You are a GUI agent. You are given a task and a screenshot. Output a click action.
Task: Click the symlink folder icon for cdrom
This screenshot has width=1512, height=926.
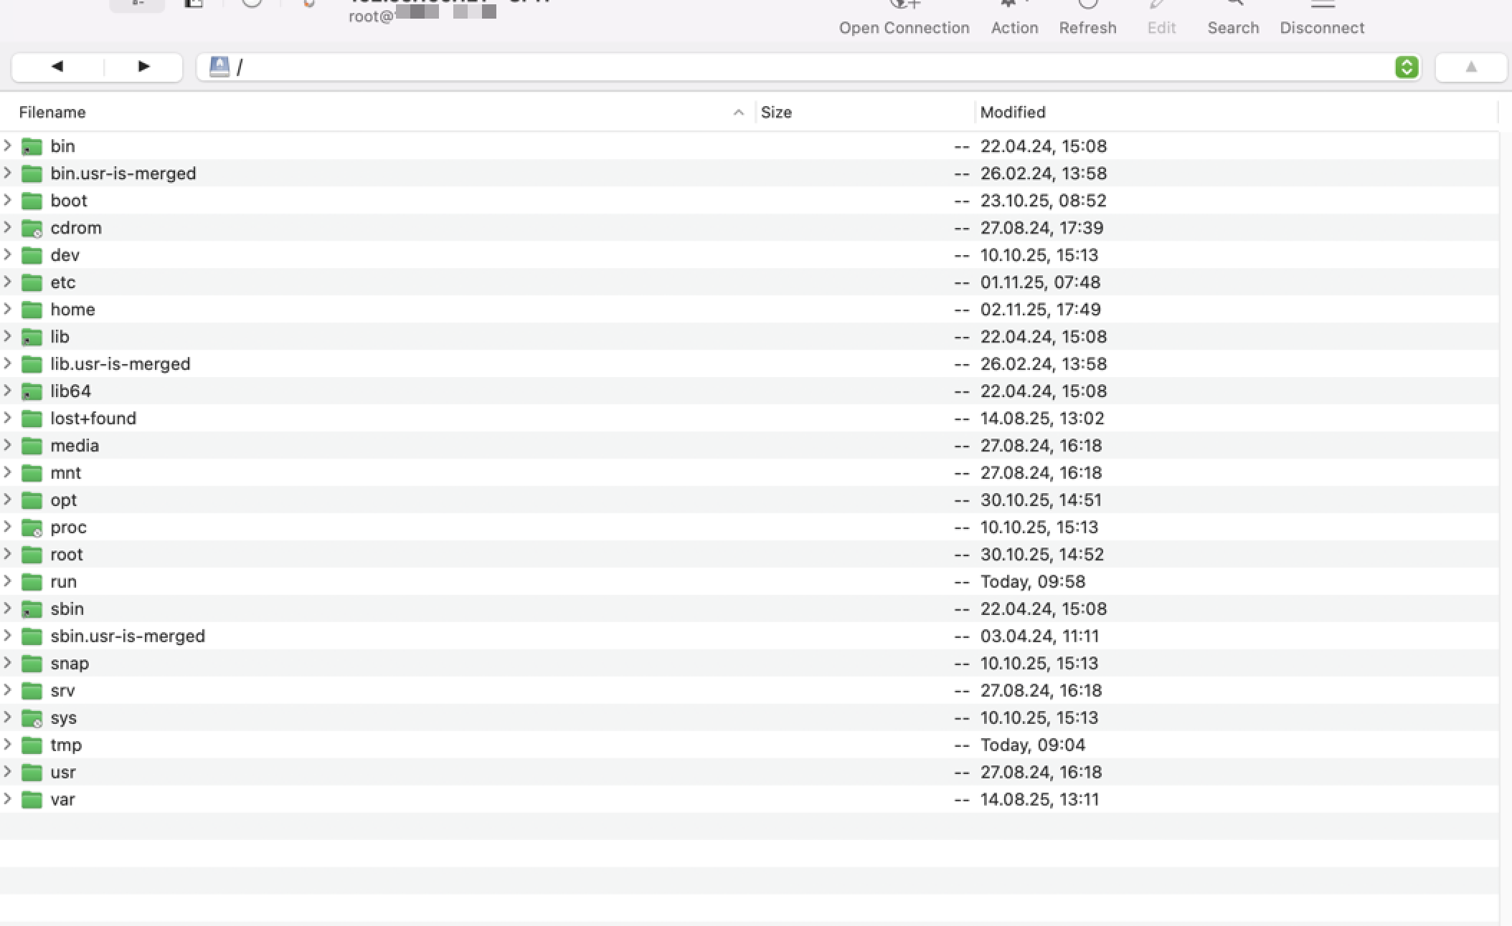coord(32,228)
